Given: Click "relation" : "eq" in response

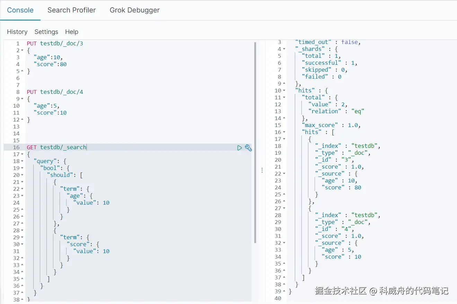Looking at the screenshot, I should pyautogui.click(x=336, y=111).
